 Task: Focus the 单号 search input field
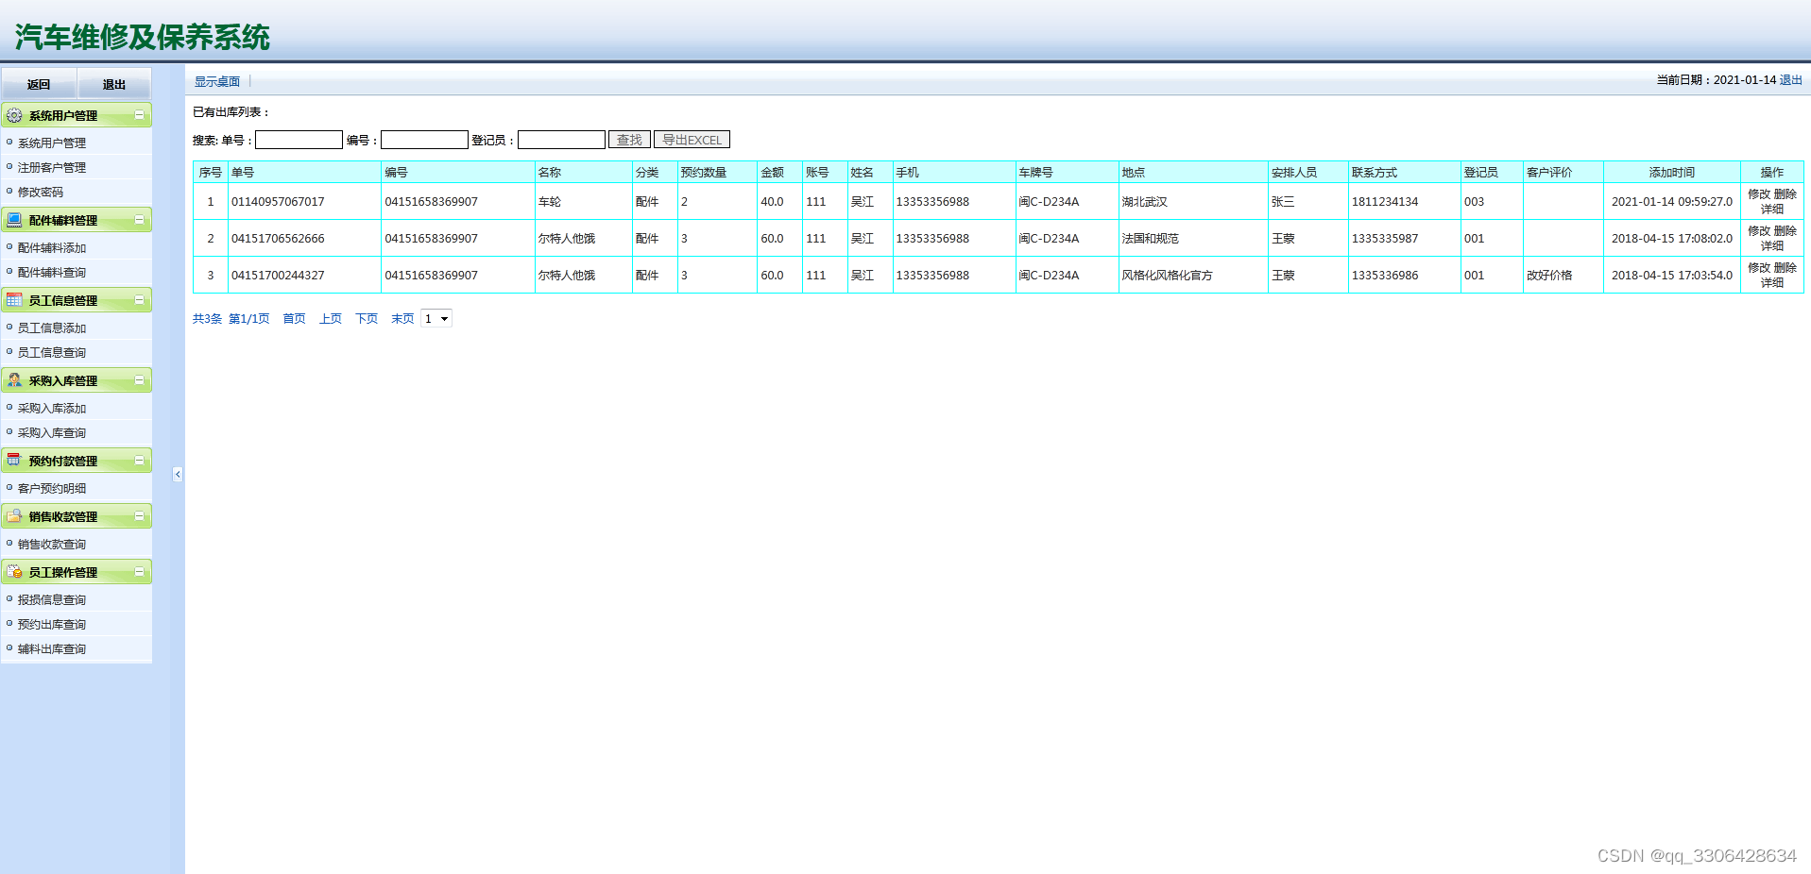coord(299,140)
